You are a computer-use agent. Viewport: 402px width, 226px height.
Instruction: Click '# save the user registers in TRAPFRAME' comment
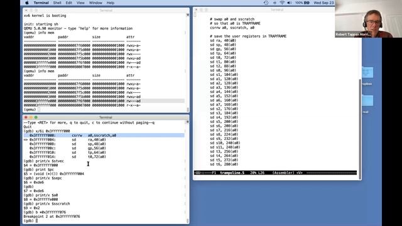tap(248, 36)
